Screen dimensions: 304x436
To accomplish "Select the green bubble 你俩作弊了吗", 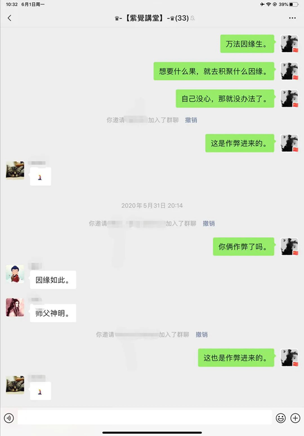I will pos(244,247).
